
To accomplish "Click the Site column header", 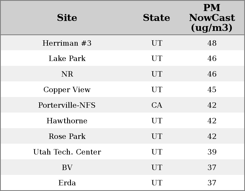I will point(67,18).
